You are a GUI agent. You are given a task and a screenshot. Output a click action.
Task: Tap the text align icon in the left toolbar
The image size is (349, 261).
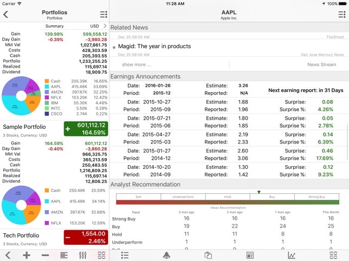coord(64,255)
